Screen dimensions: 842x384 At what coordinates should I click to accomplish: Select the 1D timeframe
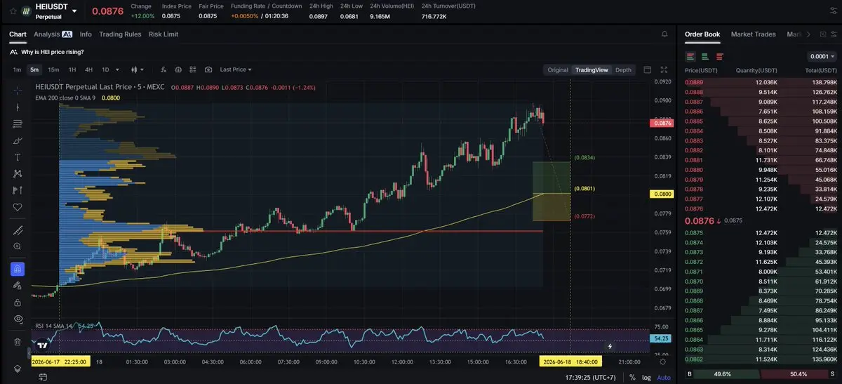(x=105, y=69)
